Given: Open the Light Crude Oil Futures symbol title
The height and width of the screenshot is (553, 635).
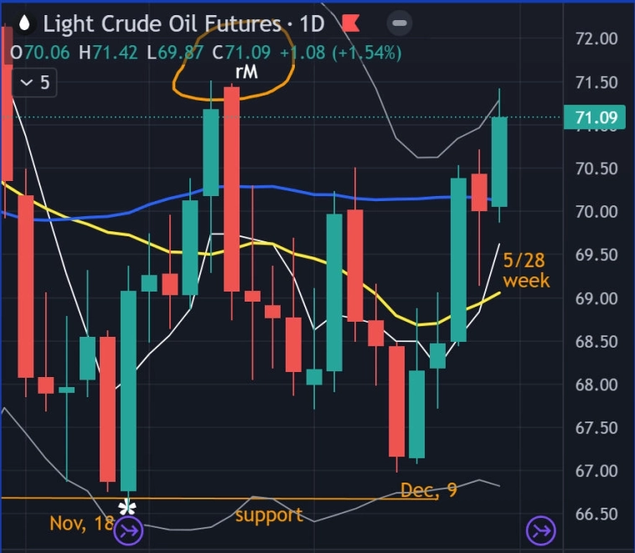Looking at the screenshot, I should pyautogui.click(x=162, y=24).
